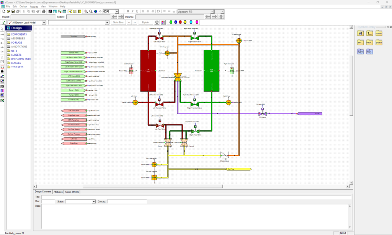
Task: Click the Save diskette icon
Action: click(x=13, y=11)
